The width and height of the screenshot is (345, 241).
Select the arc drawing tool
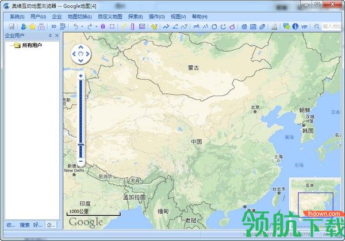pyautogui.click(x=223, y=26)
